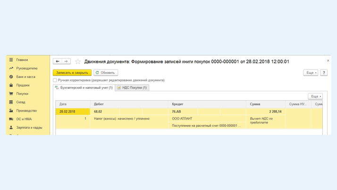This screenshot has width=337, height=190.
Task: Click the ОС и НМА truck icon
Action: pos(11,119)
